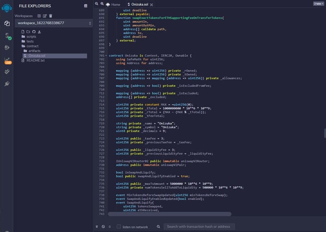Close the Onizuka.sol tab
Screen dimensions: 326x232
(151, 5)
